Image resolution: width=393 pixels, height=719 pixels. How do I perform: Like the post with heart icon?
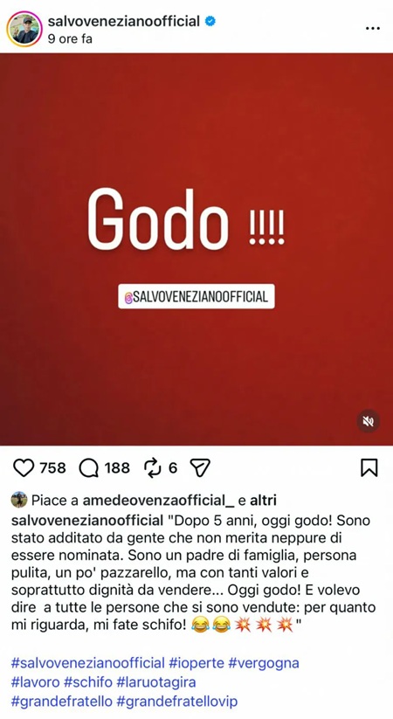click(24, 468)
